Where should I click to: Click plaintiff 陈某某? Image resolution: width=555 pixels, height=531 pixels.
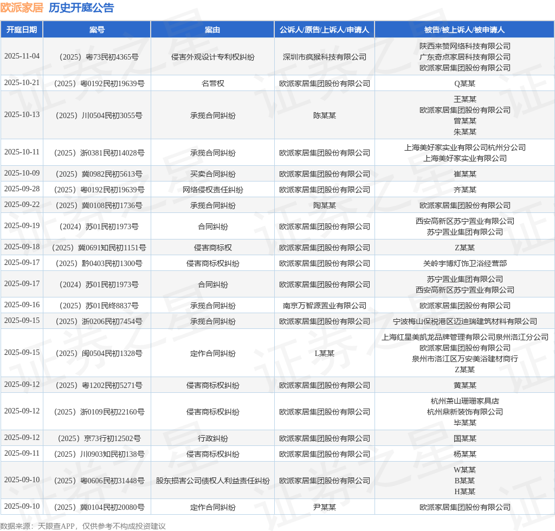(324, 115)
